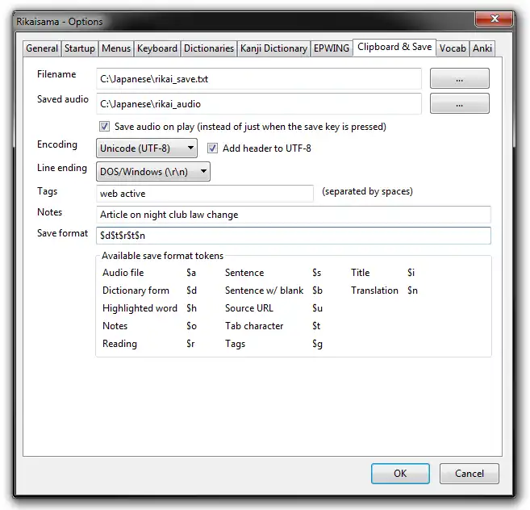This screenshot has height=510, width=530.
Task: Click the Tags input field
Action: click(205, 194)
